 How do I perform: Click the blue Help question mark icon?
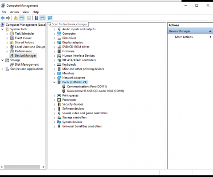click(36, 18)
